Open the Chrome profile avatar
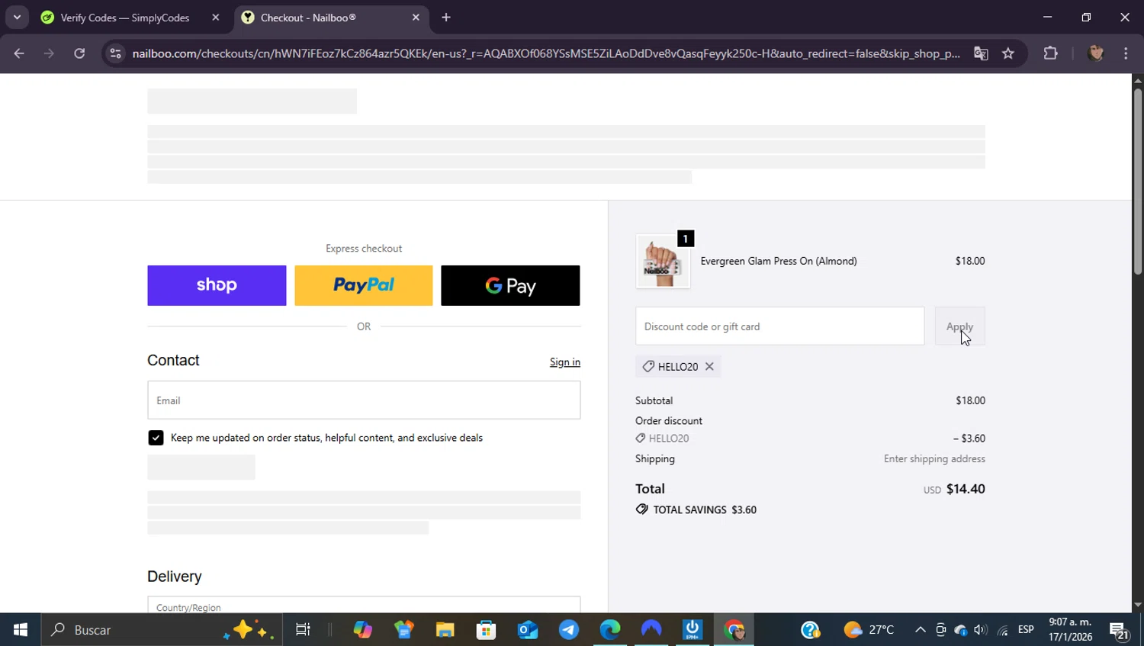Screen dimensions: 1144x646 pyautogui.click(x=1096, y=53)
